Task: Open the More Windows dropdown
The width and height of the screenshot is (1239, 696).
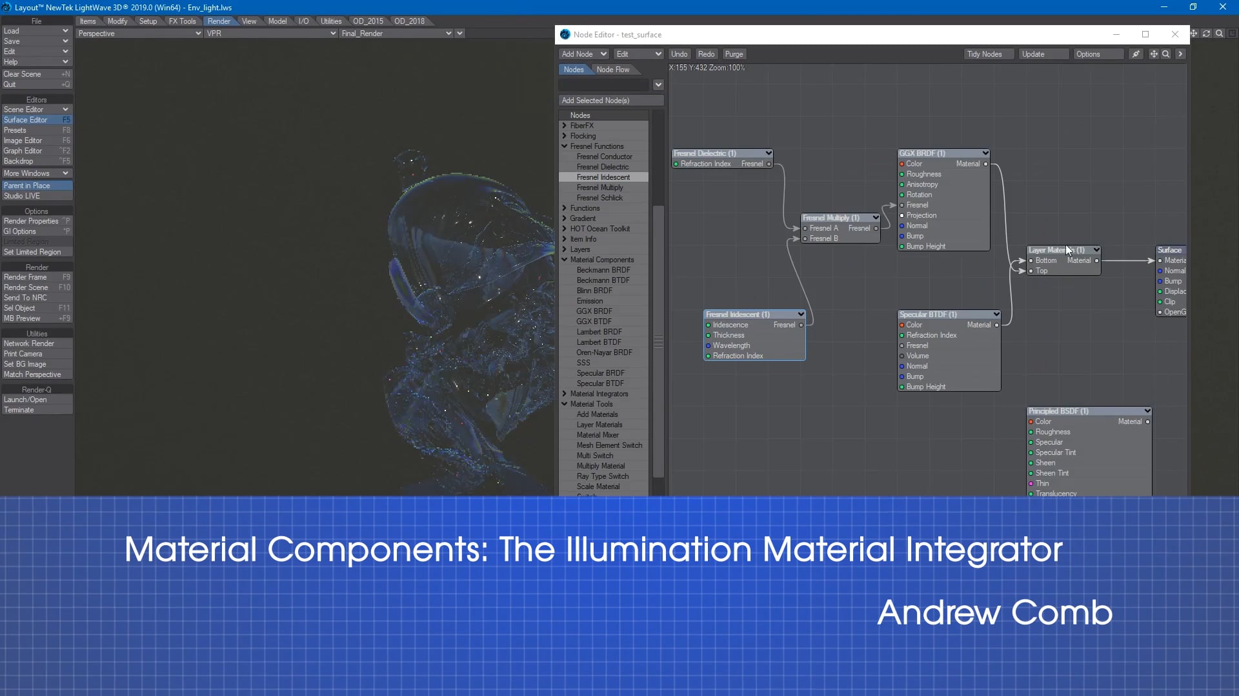Action: point(36,173)
